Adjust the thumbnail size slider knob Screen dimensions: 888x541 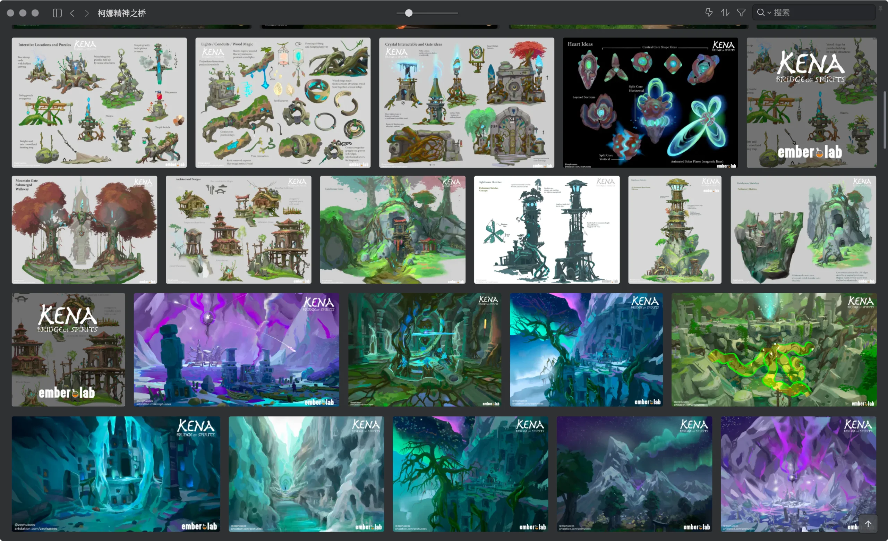click(408, 13)
